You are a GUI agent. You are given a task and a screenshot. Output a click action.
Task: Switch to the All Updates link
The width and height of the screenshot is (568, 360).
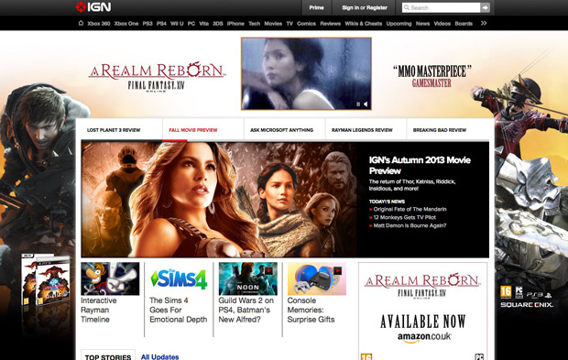[x=159, y=356]
